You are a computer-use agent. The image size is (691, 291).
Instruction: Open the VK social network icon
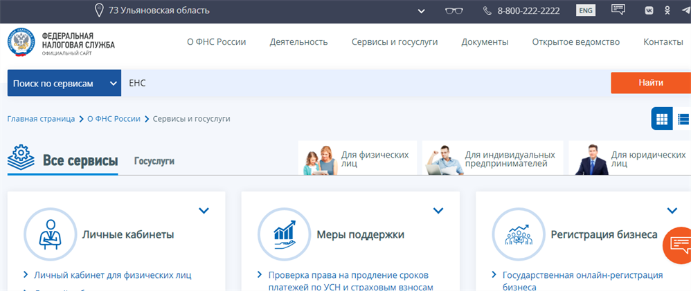tap(649, 11)
